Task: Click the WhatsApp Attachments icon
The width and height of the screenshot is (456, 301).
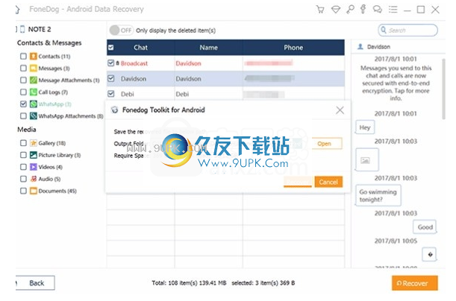Action: (34, 115)
